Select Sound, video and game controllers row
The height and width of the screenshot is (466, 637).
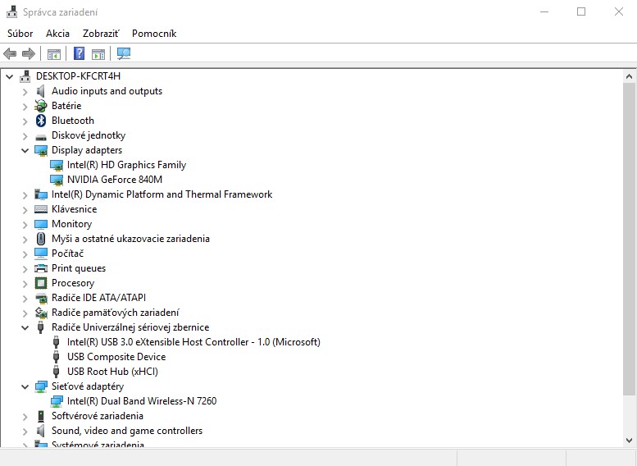[x=127, y=431]
